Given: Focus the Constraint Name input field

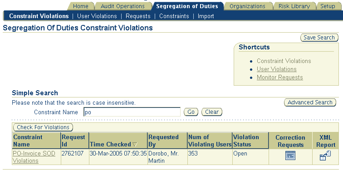Looking at the screenshot, I should click(x=132, y=112).
